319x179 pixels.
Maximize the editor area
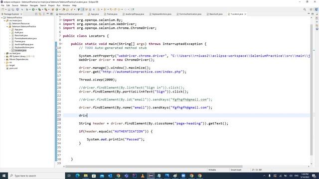point(313,14)
